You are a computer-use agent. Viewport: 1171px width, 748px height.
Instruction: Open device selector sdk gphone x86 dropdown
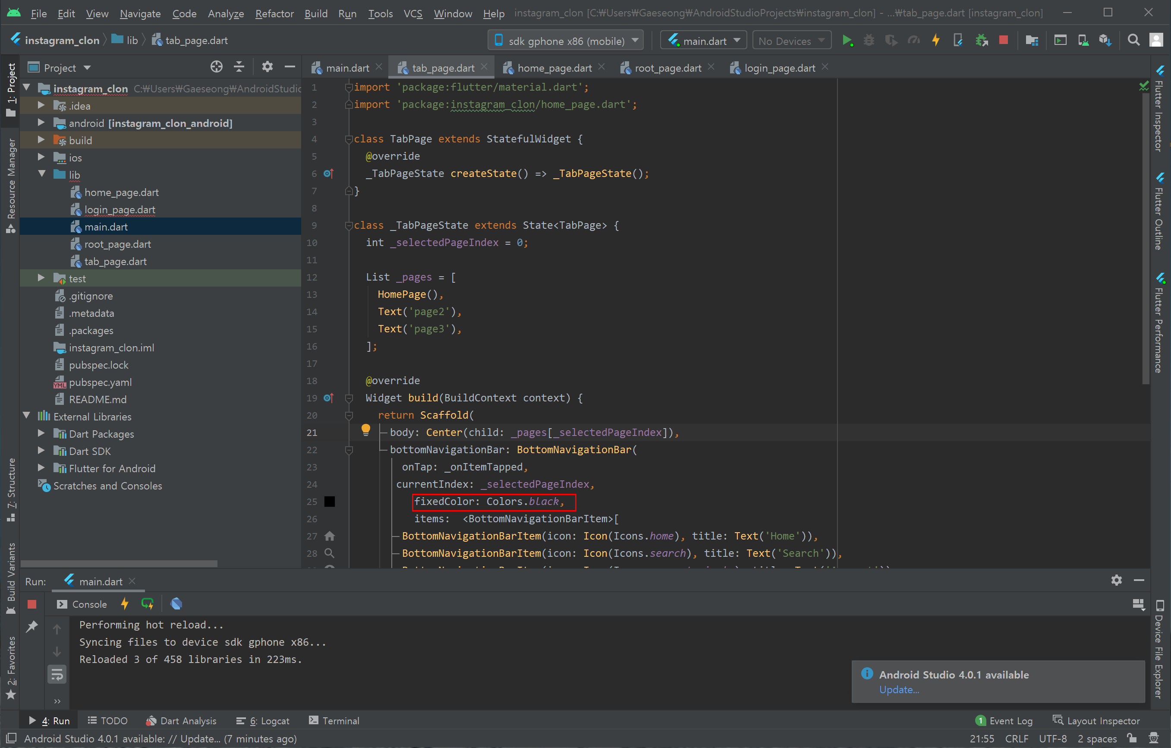click(566, 41)
